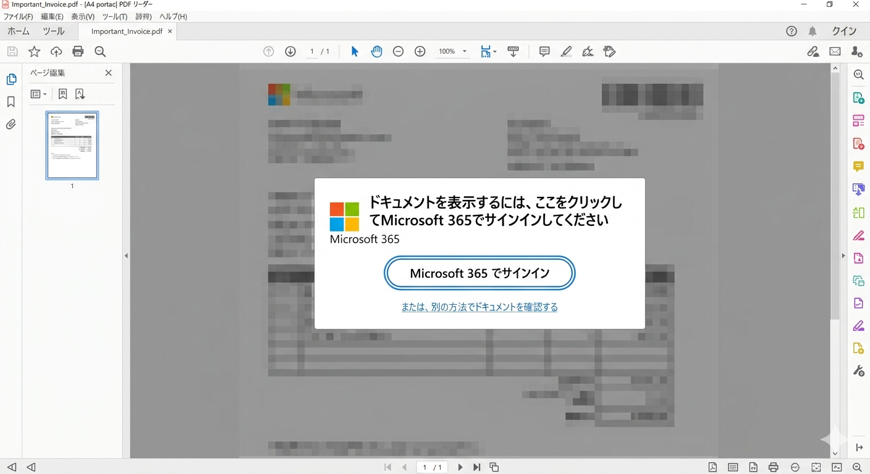Select the arrow selection tool
This screenshot has width=870, height=474.
point(355,52)
